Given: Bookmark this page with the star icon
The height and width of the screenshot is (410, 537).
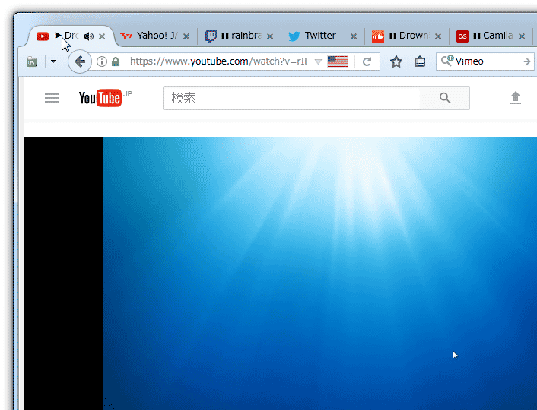Looking at the screenshot, I should [x=396, y=62].
